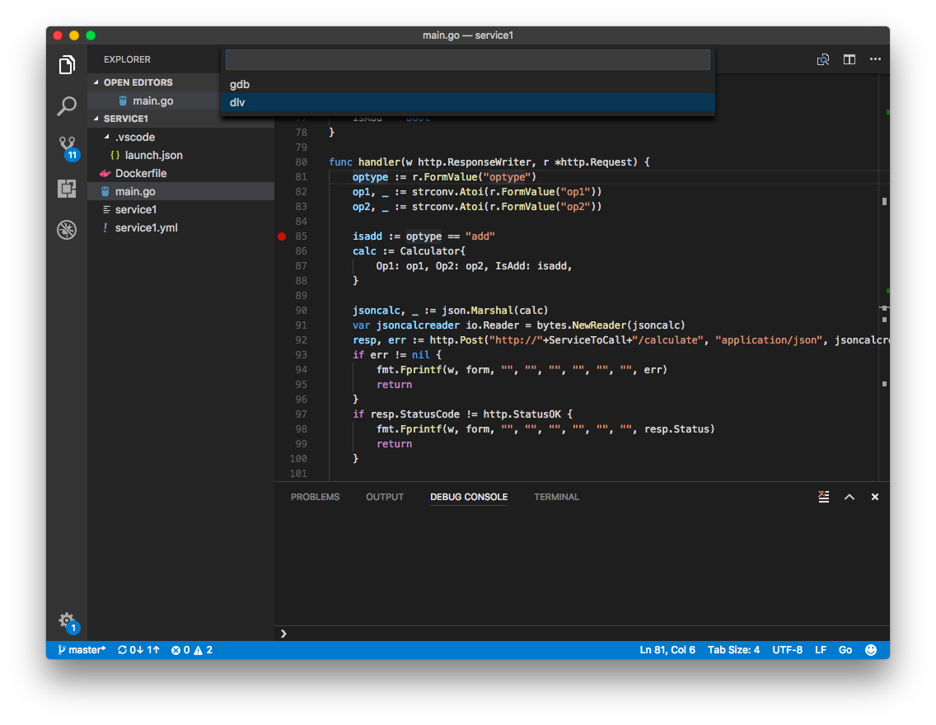Select the gdb option in picker
Screen dimensions: 936x725
(468, 84)
